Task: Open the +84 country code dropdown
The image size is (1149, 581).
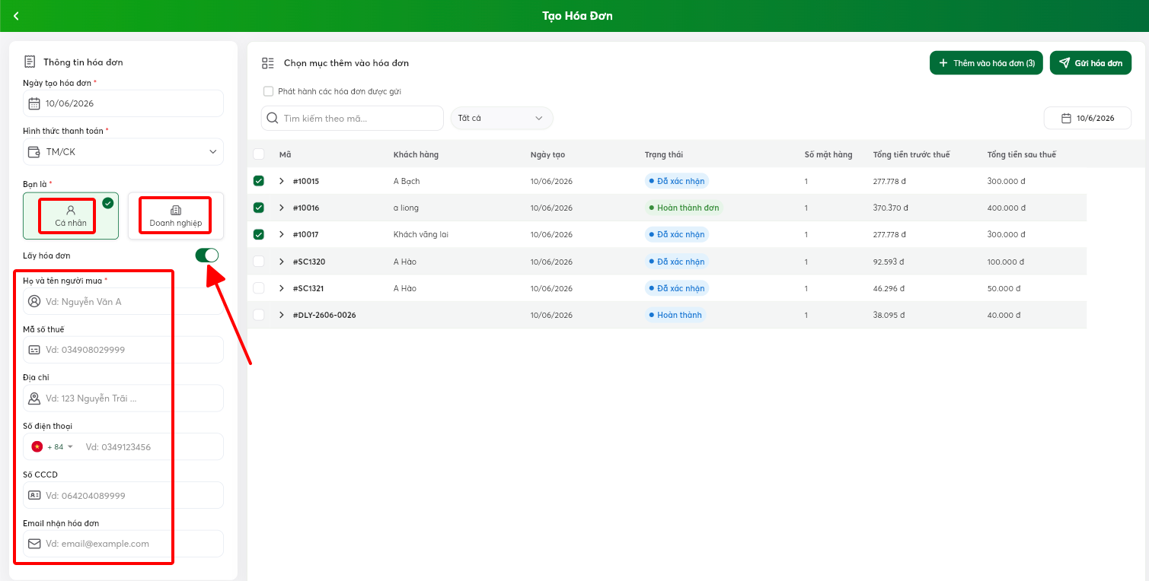Action: click(59, 446)
